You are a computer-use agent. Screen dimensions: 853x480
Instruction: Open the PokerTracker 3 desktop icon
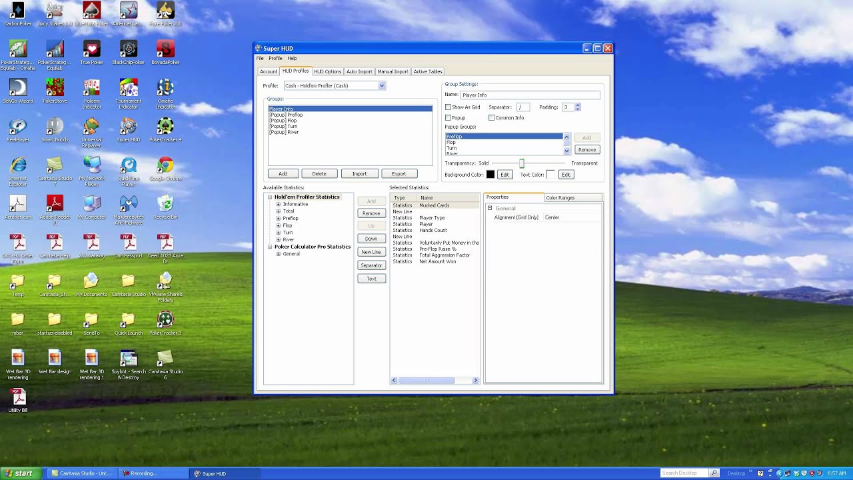(165, 323)
